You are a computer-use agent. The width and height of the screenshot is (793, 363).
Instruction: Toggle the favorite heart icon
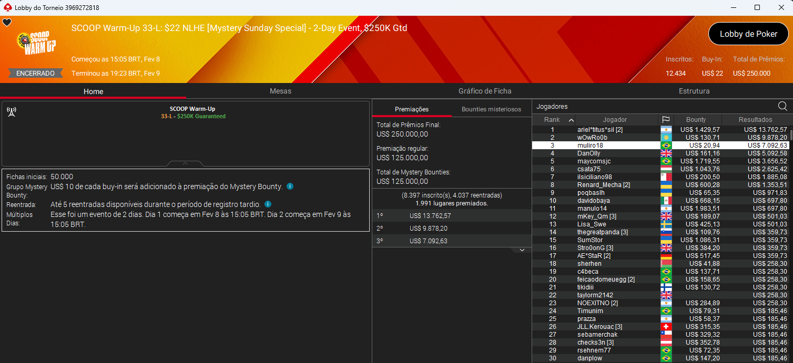7,23
